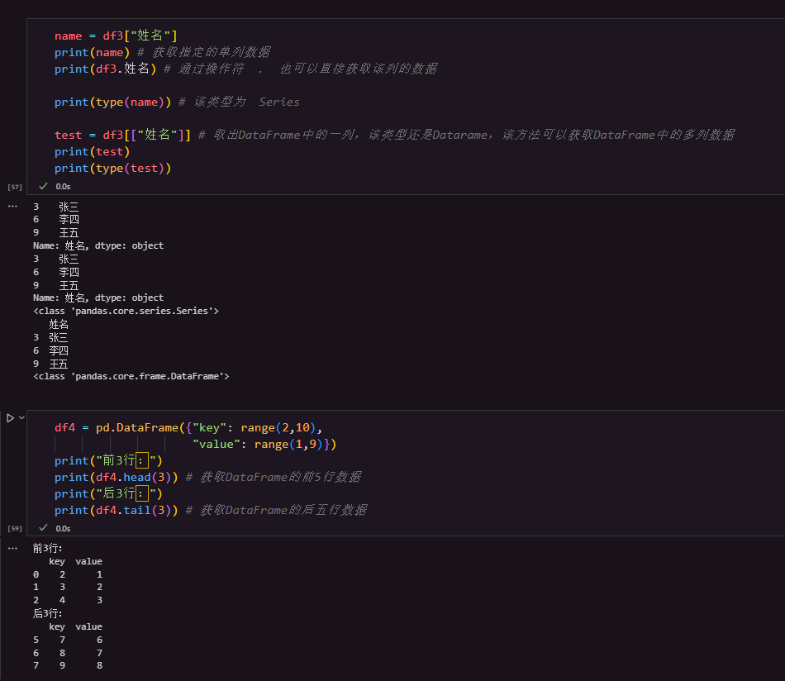Click the print(type(name)) code line
Viewport: 785px width, 681px height.
coord(112,102)
